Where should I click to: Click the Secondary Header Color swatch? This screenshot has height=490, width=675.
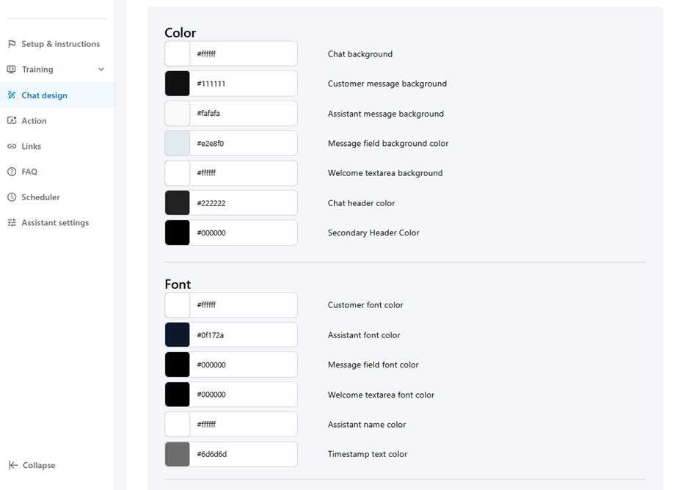177,233
